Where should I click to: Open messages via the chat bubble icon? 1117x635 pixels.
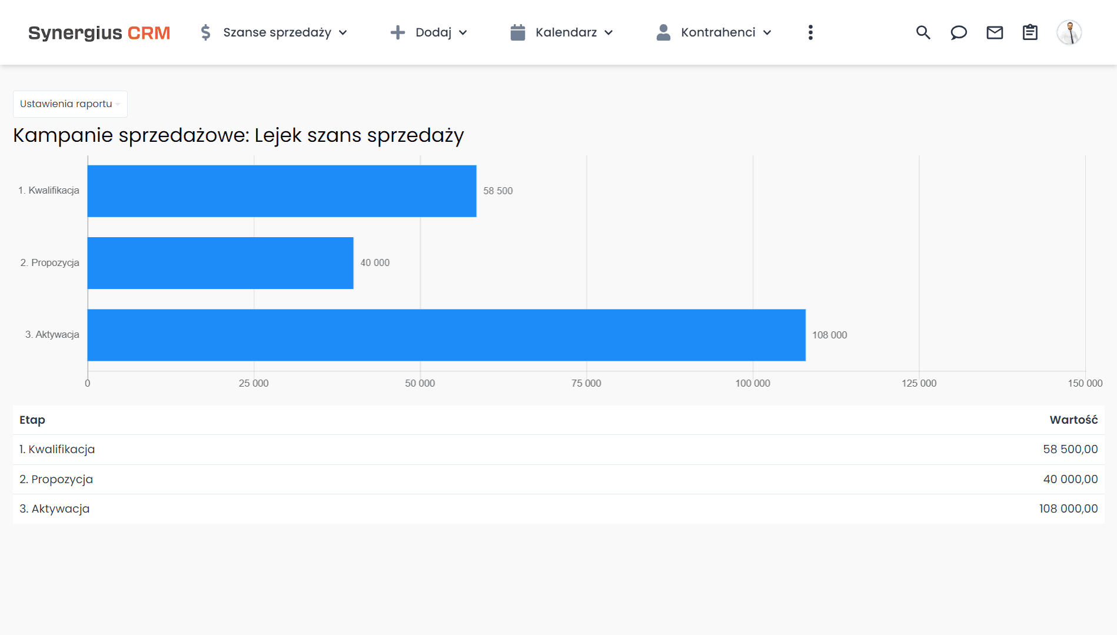click(959, 33)
